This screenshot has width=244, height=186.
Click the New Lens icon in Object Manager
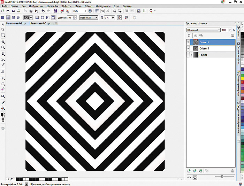(195, 171)
